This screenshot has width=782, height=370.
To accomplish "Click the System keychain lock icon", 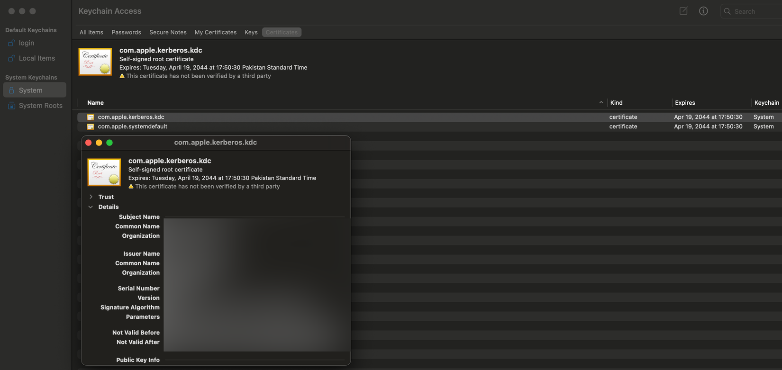I will (x=11, y=90).
